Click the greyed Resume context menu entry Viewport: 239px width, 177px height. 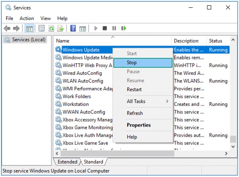pyautogui.click(x=143, y=80)
